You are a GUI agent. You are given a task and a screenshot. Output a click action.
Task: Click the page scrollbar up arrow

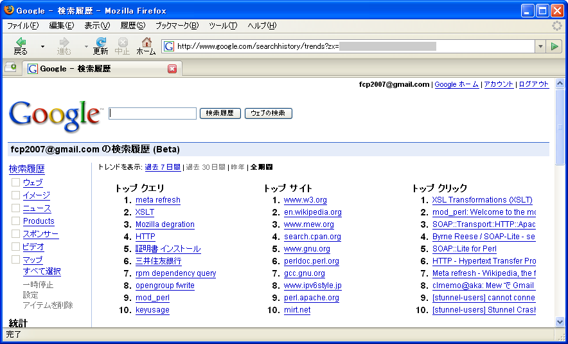coord(560,84)
